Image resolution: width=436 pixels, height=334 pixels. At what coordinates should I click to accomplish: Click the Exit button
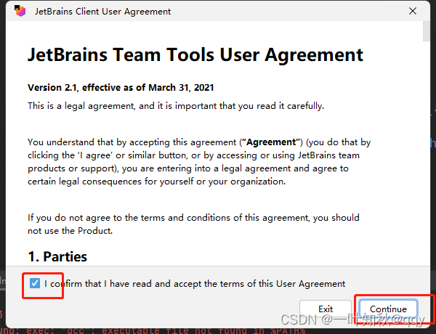[326, 309]
